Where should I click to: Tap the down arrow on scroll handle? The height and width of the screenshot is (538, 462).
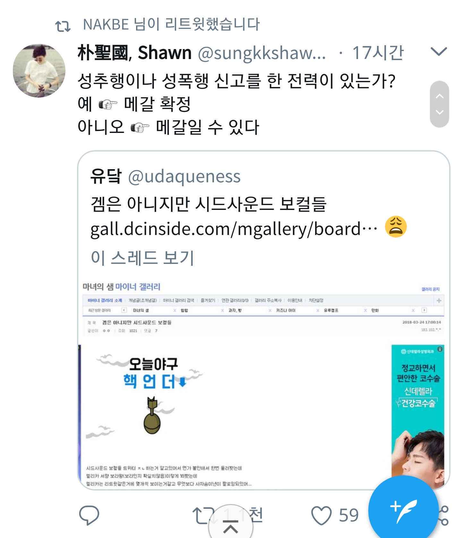pos(440,112)
